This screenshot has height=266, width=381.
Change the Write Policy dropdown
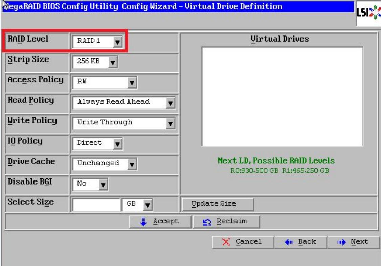(124, 123)
